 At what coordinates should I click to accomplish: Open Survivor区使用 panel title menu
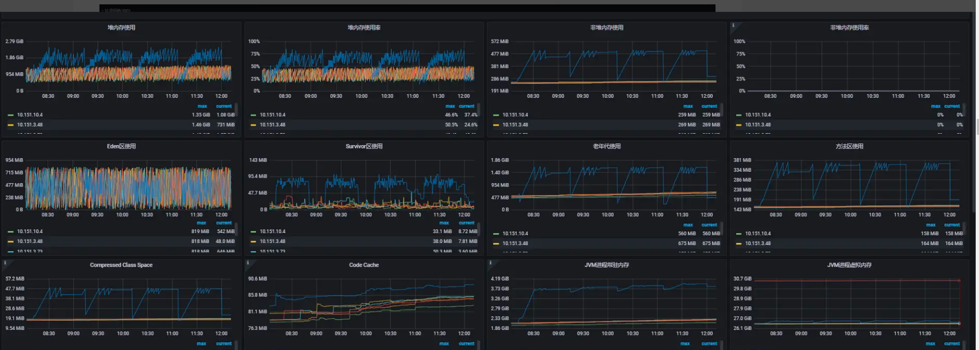(364, 146)
